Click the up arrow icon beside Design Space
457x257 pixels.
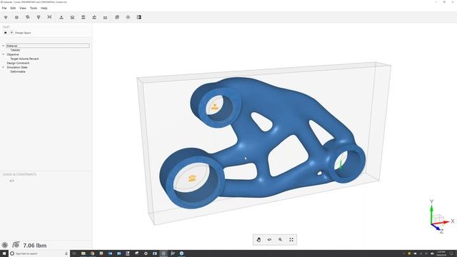tap(11, 33)
